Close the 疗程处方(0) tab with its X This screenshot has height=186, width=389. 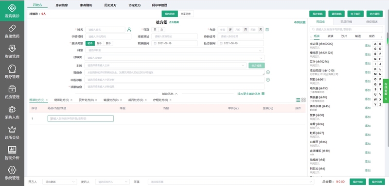click(x=171, y=100)
